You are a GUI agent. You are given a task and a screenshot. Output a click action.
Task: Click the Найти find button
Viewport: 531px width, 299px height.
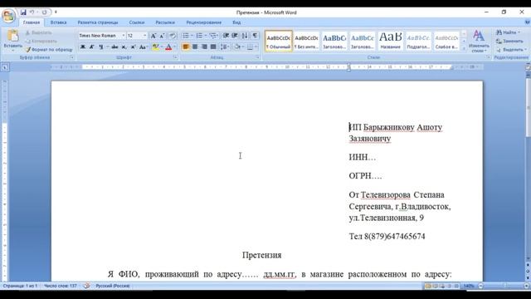(508, 32)
